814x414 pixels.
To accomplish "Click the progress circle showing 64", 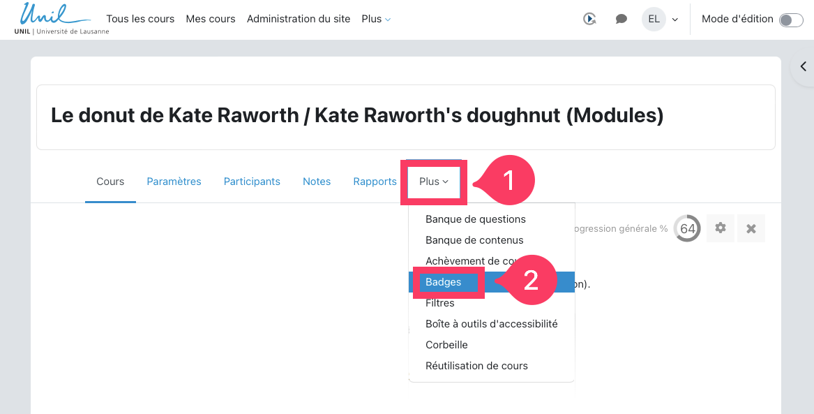I will [688, 228].
